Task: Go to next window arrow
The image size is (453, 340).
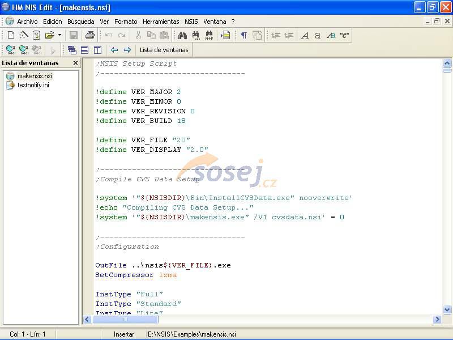Action: click(x=127, y=50)
